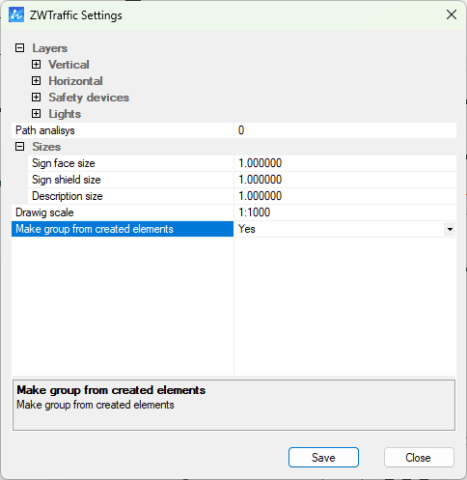Expand the Lights node
467x480 pixels.
pyautogui.click(x=36, y=114)
